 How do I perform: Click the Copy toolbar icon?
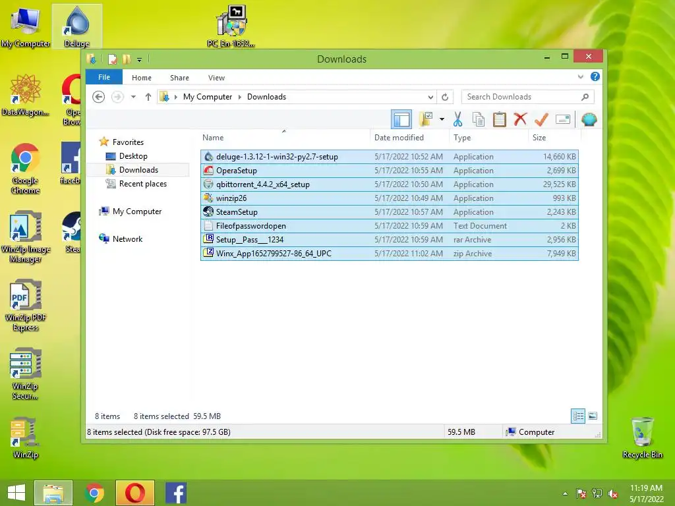(x=479, y=119)
